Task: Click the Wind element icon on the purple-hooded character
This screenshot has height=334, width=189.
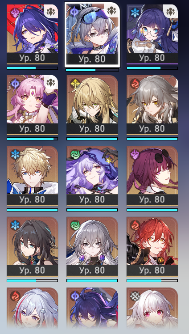Action: 75,154
